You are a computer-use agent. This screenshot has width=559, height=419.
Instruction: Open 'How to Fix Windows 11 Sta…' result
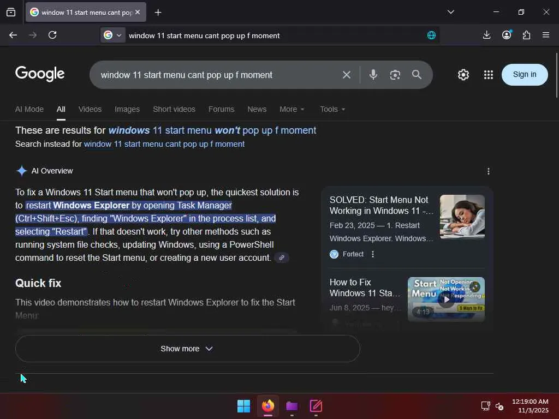[365, 288]
